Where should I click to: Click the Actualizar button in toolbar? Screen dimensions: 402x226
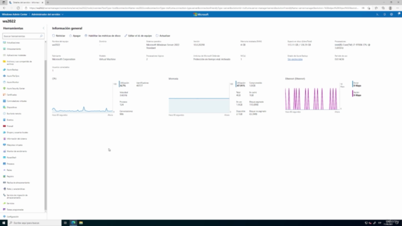coord(163,36)
